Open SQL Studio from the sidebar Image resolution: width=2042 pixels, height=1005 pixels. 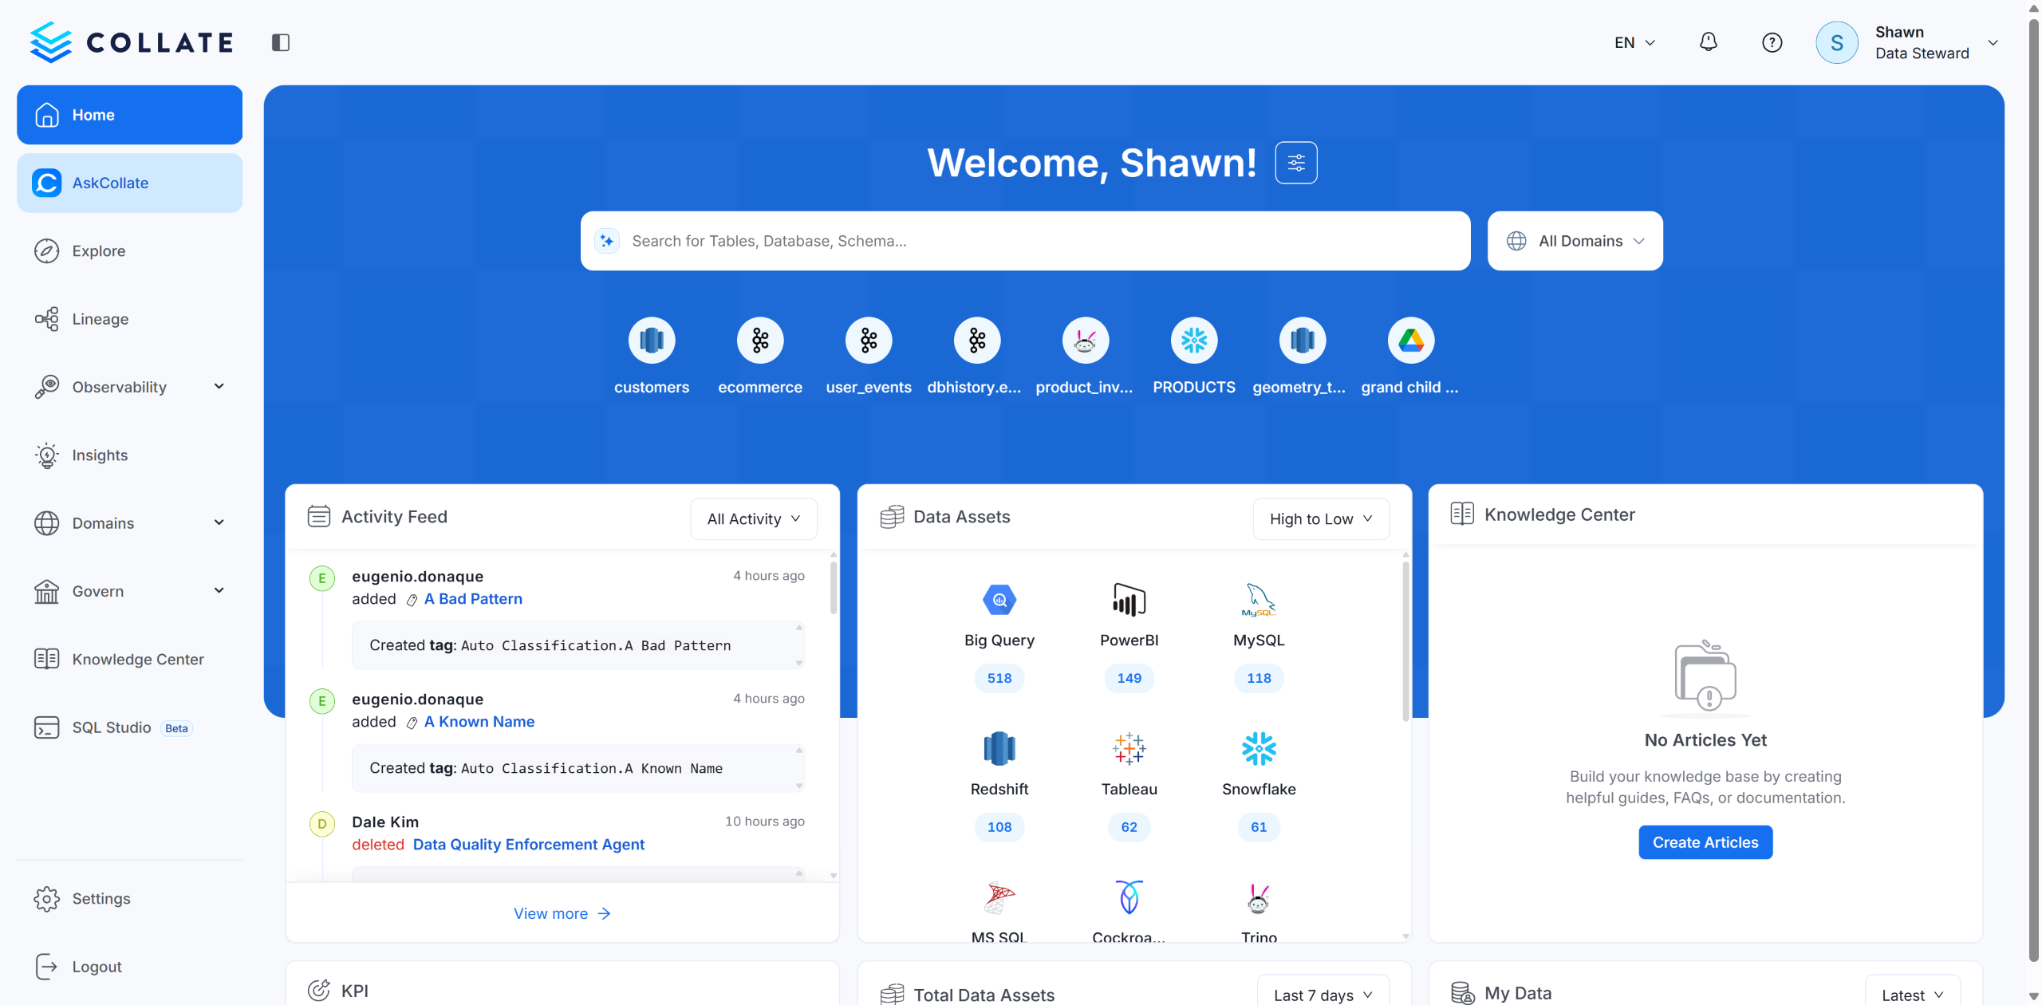(112, 727)
